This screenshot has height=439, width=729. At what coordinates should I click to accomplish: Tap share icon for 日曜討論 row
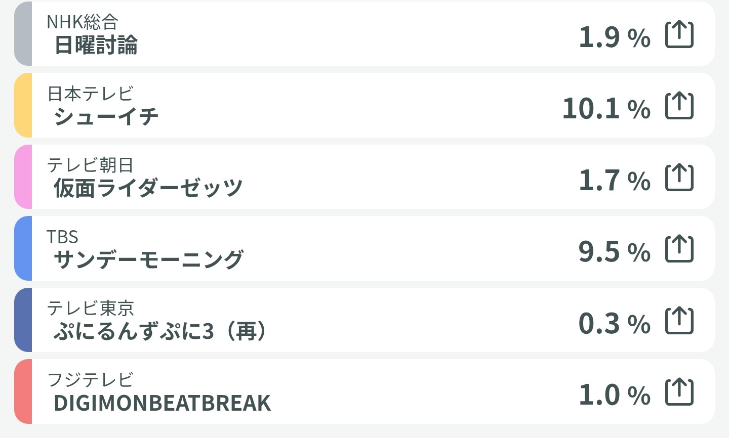coord(679,35)
